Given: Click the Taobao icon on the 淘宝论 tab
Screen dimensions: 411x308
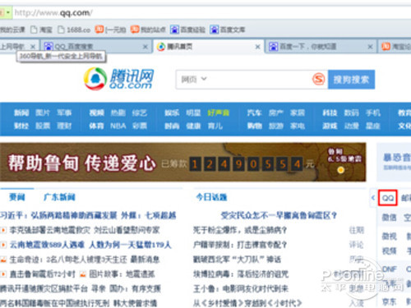Looking at the screenshot, I should tap(386, 47).
